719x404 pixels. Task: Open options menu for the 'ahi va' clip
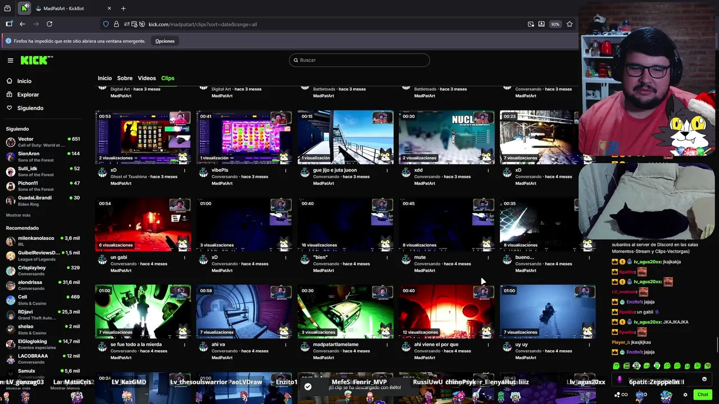(x=286, y=345)
